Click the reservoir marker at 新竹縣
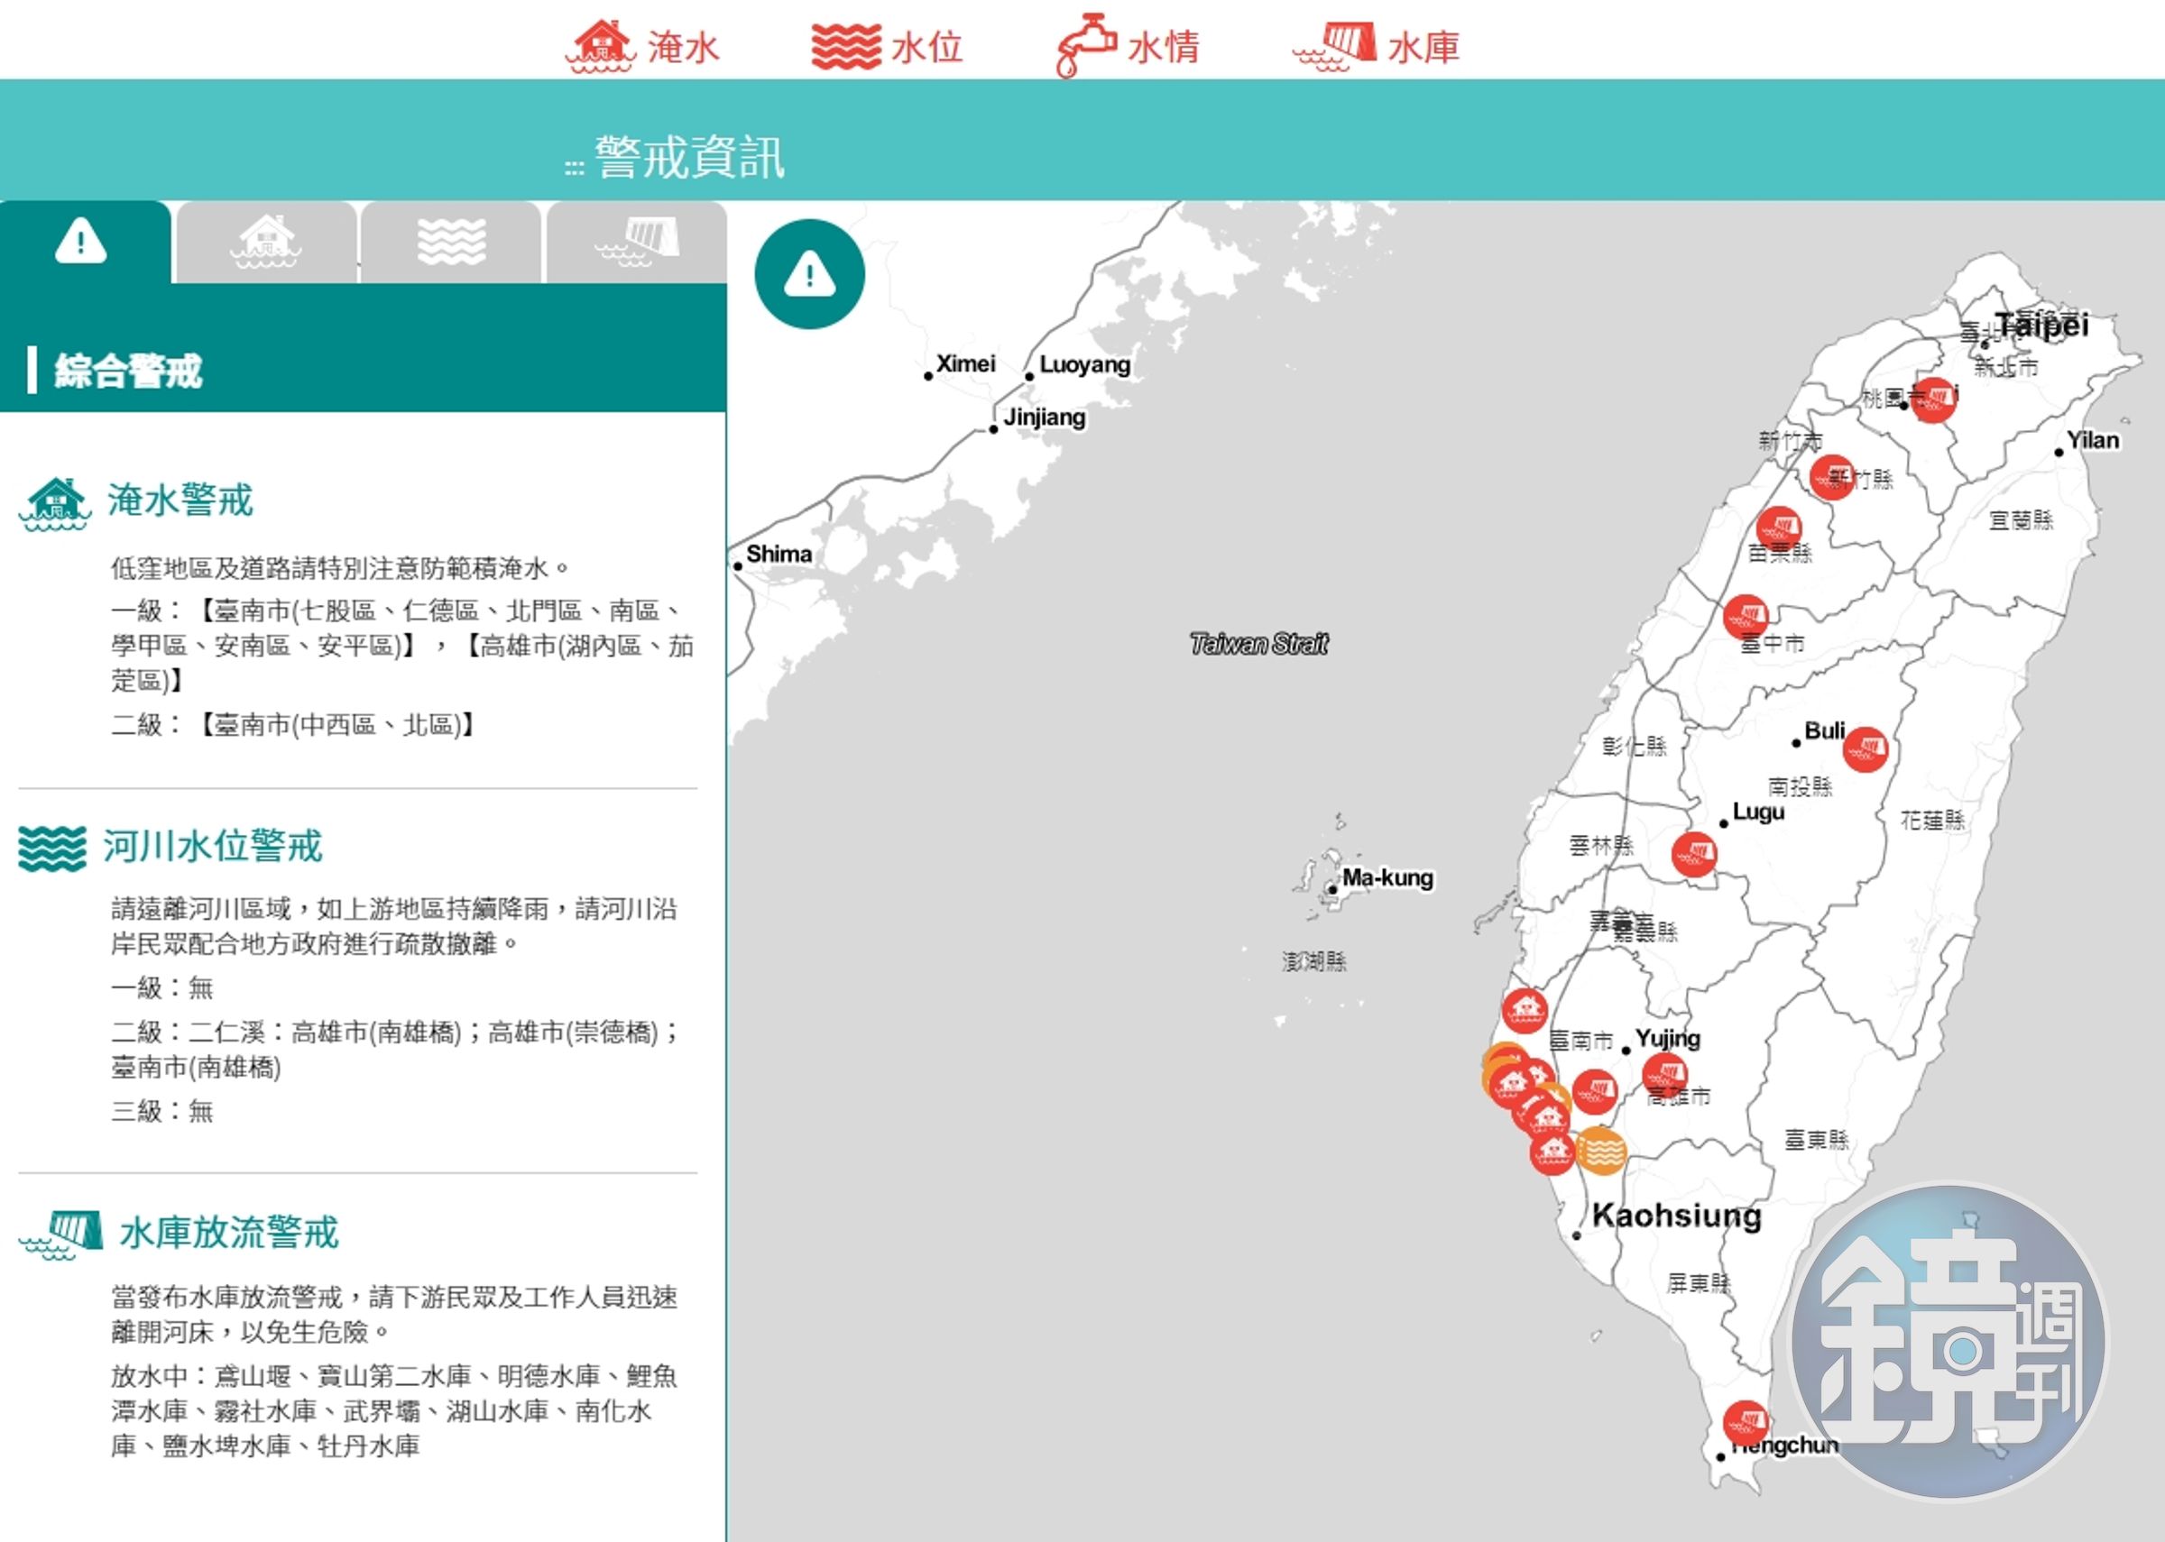This screenshot has width=2165, height=1542. 1832,478
